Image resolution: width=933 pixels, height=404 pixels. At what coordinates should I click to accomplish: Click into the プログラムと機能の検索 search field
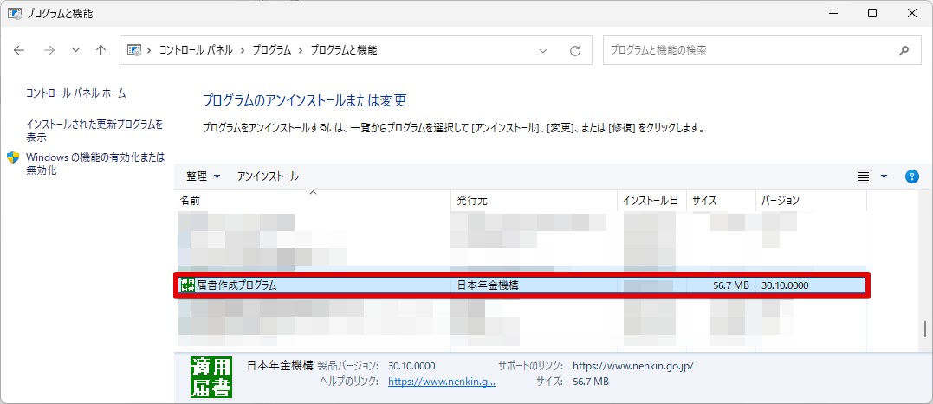coord(749,50)
